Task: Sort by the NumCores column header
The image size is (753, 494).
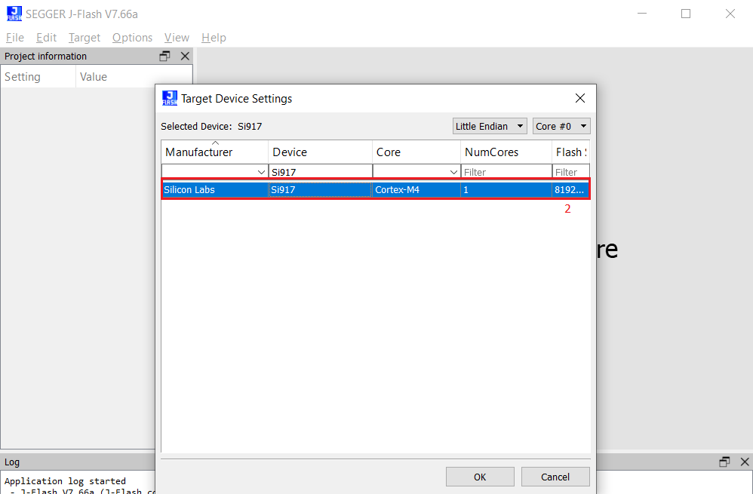Action: tap(506, 152)
